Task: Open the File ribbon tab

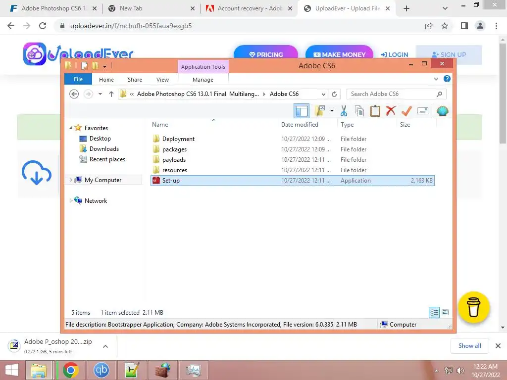Action: (x=78, y=80)
